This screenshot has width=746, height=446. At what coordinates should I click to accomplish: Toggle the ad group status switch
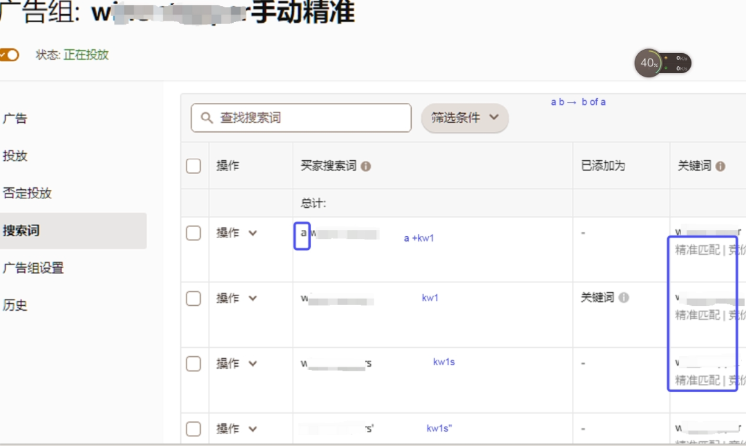[8, 55]
